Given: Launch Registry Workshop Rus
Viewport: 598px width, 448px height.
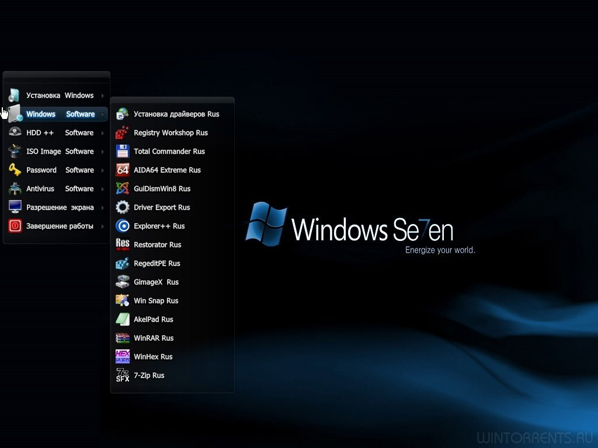Looking at the screenshot, I should 172,132.
